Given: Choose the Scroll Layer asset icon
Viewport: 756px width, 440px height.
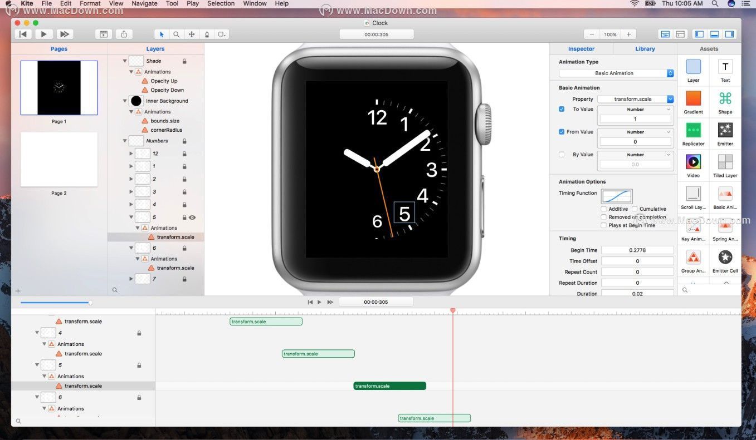Looking at the screenshot, I should coord(694,194).
